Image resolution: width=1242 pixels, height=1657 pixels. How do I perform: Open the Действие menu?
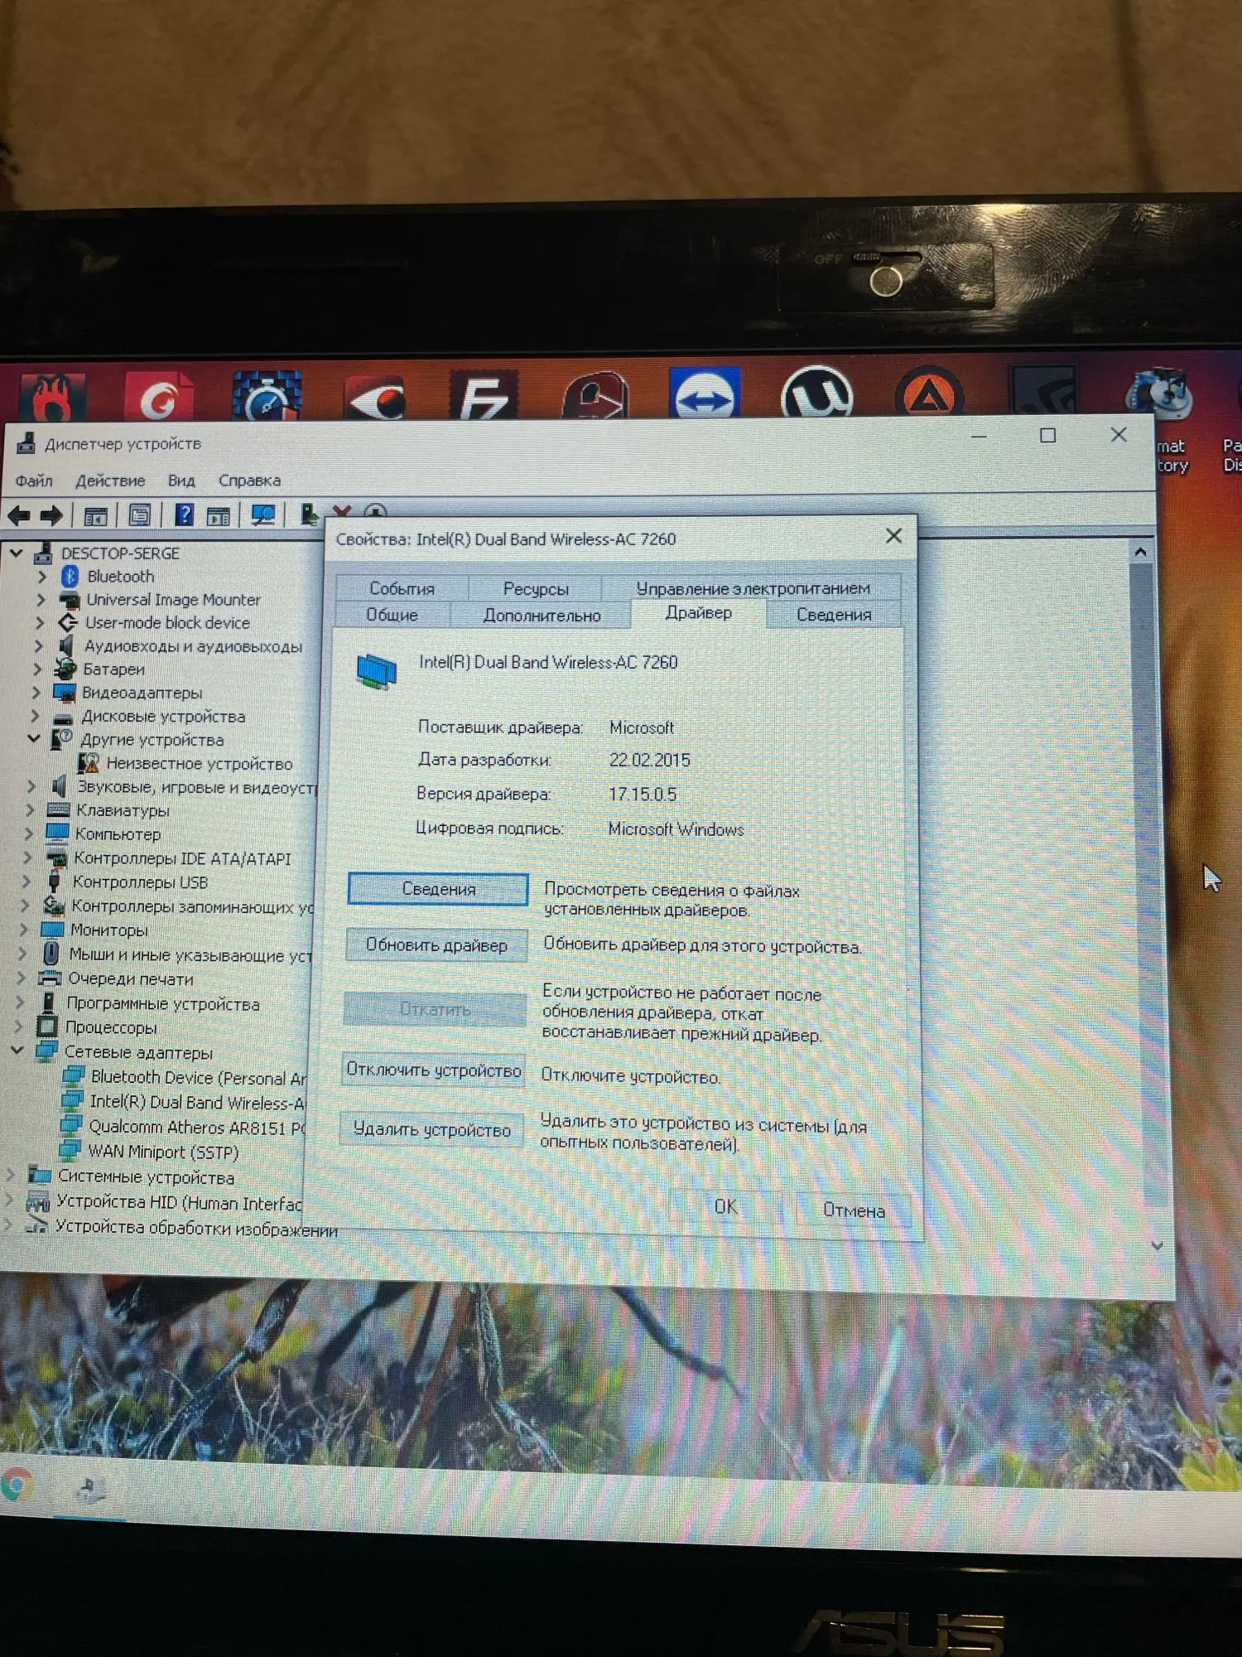coord(110,481)
